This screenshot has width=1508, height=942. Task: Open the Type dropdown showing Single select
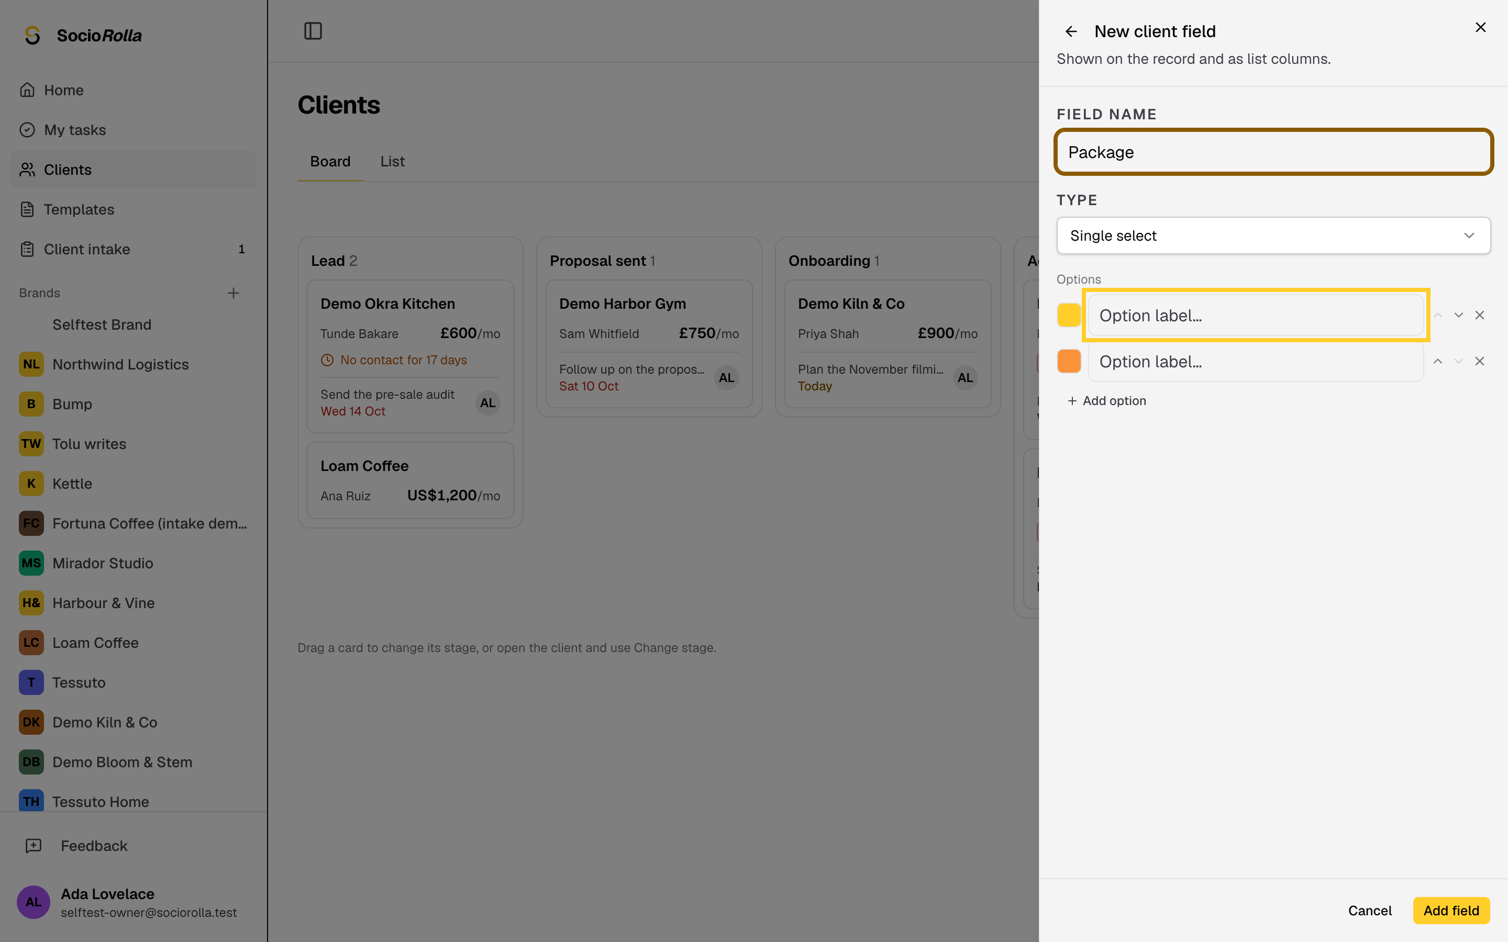click(1273, 235)
